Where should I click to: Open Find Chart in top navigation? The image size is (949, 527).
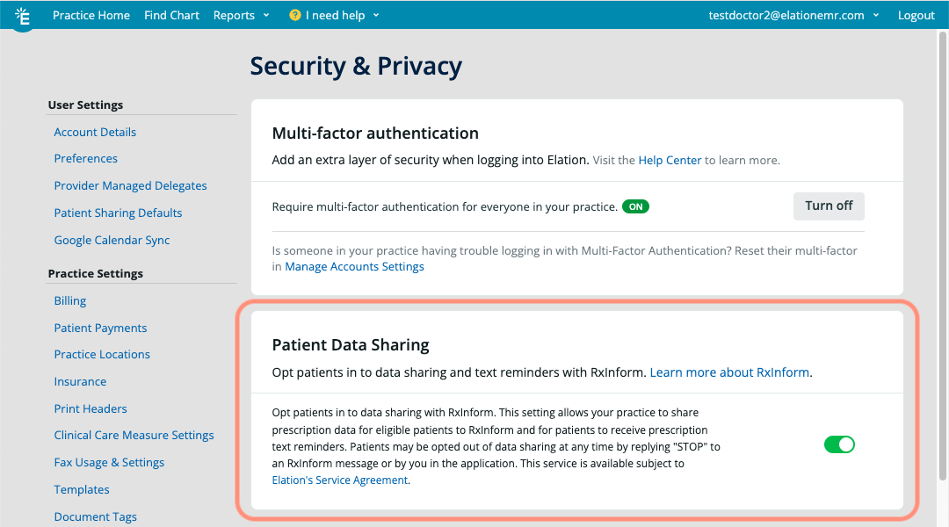pyautogui.click(x=171, y=15)
